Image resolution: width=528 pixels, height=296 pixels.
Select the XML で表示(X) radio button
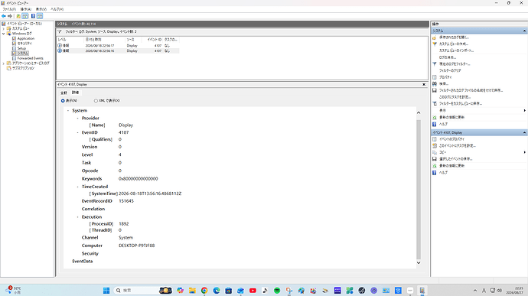tap(96, 101)
